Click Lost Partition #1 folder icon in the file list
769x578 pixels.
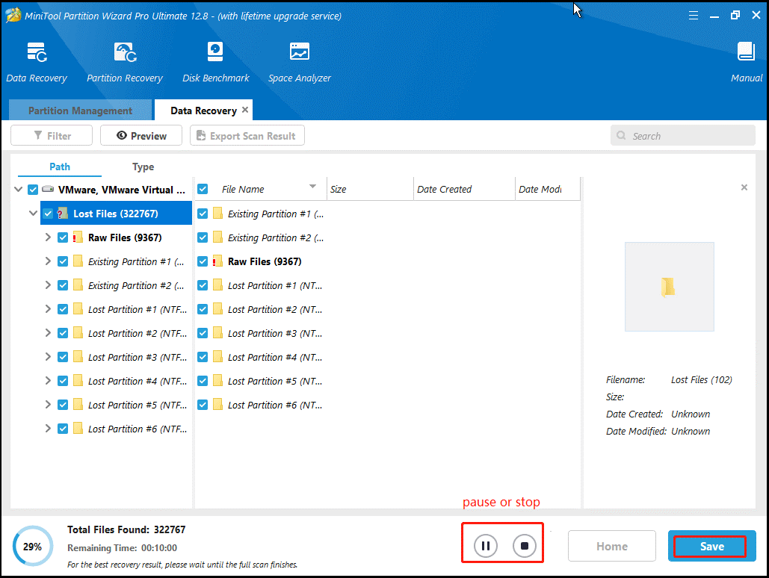click(x=217, y=285)
